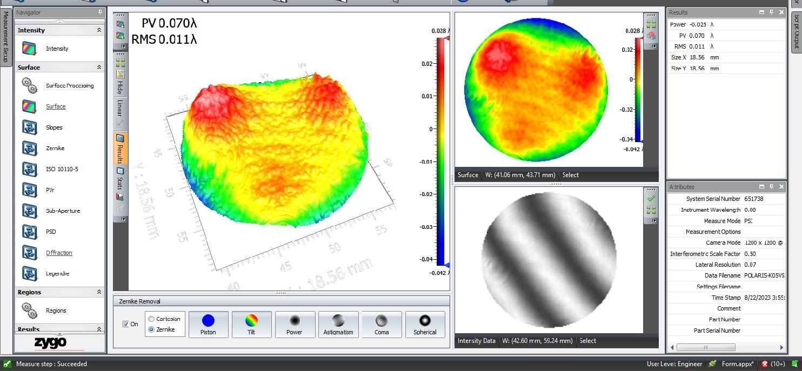Viewport: 802px width, 371px height.
Task: Open the Slopes analysis icon
Action: coord(29,127)
